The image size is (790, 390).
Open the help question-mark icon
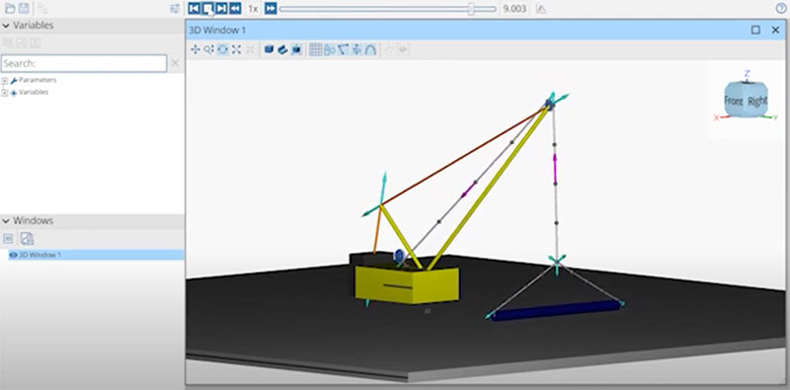point(780,9)
